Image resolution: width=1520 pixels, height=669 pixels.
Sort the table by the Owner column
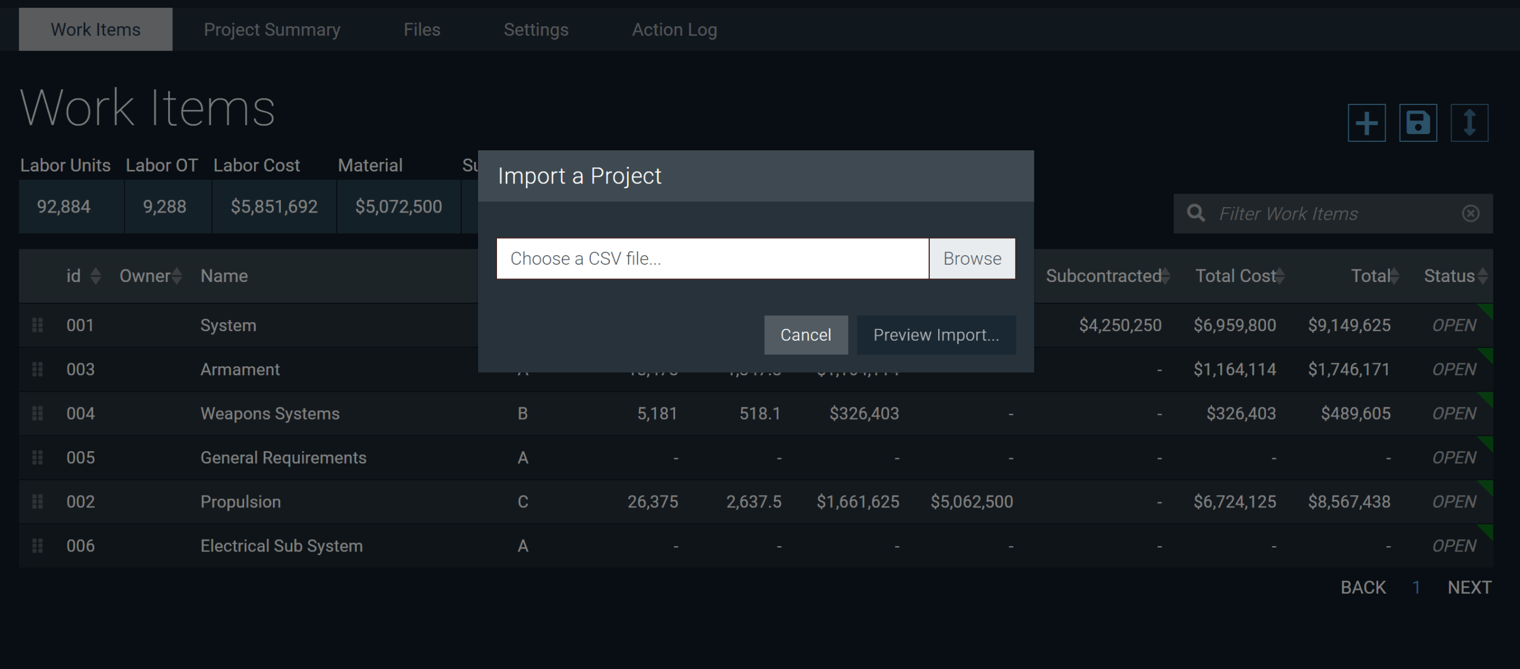176,276
